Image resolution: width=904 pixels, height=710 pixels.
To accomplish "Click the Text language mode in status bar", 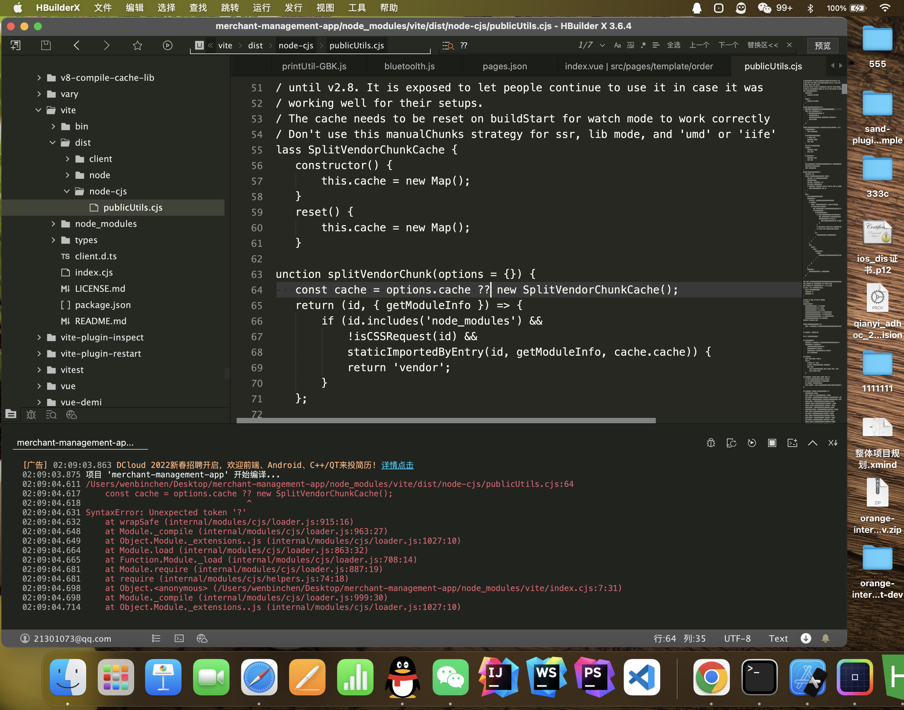I will tap(778, 639).
